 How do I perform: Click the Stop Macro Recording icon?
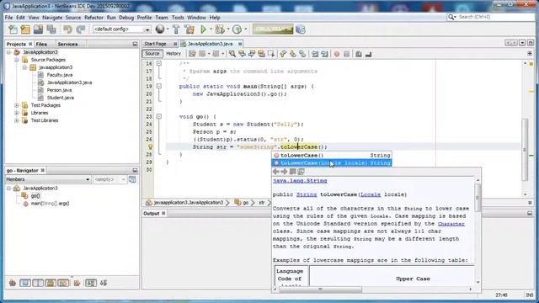coord(346,54)
